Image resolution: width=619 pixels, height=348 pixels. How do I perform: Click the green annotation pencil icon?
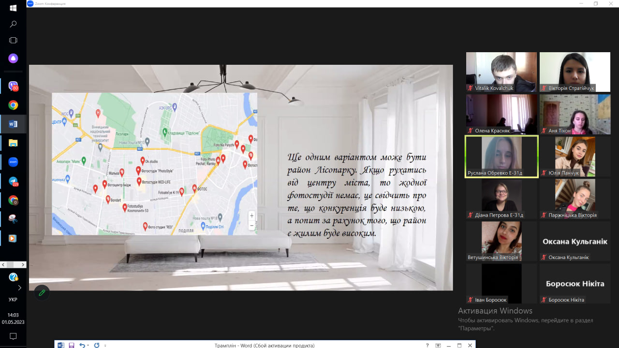42,292
